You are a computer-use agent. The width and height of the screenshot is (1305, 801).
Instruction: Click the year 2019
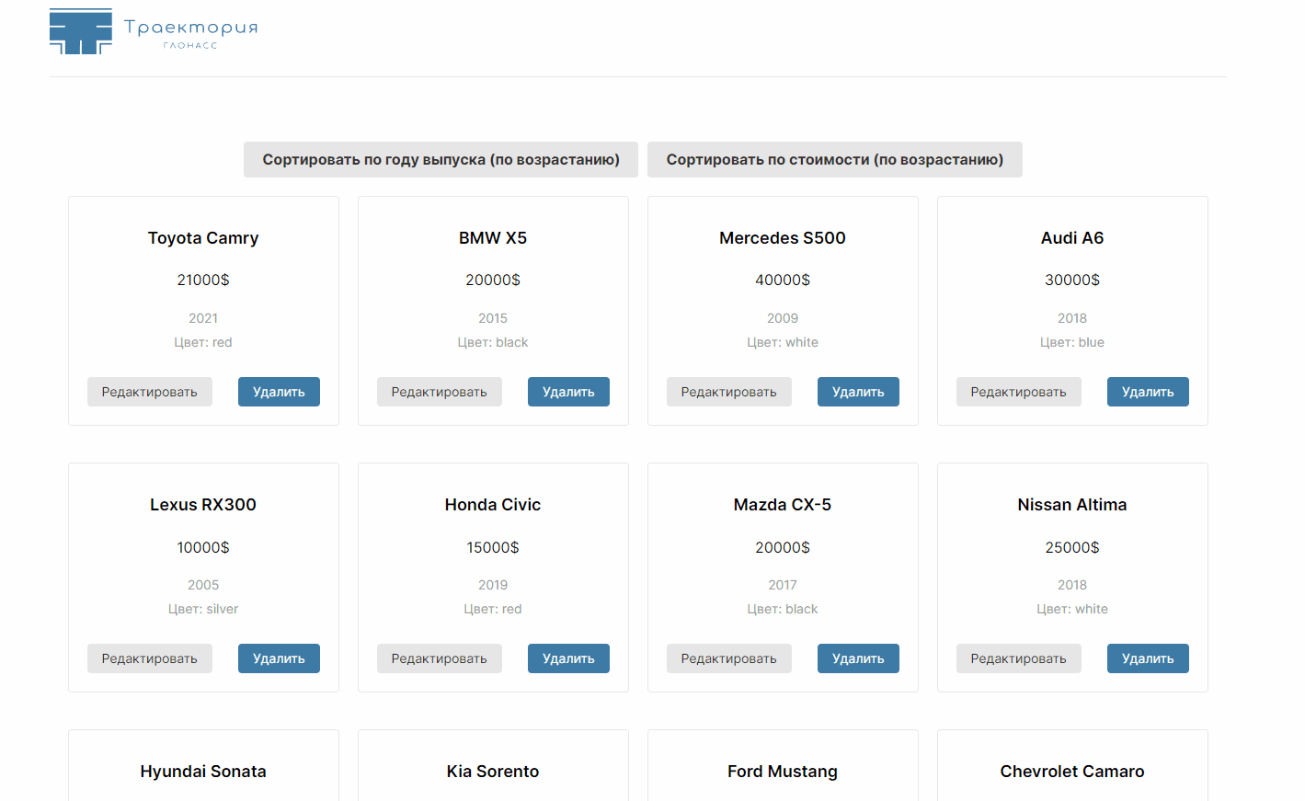[493, 585]
